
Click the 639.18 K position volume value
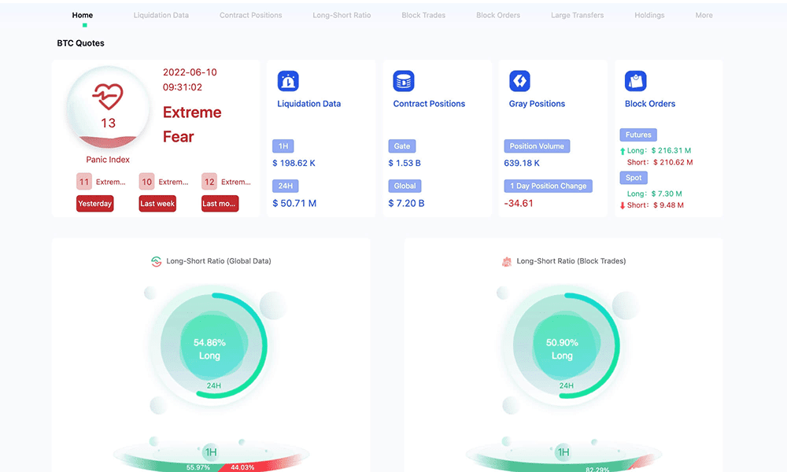pyautogui.click(x=522, y=163)
